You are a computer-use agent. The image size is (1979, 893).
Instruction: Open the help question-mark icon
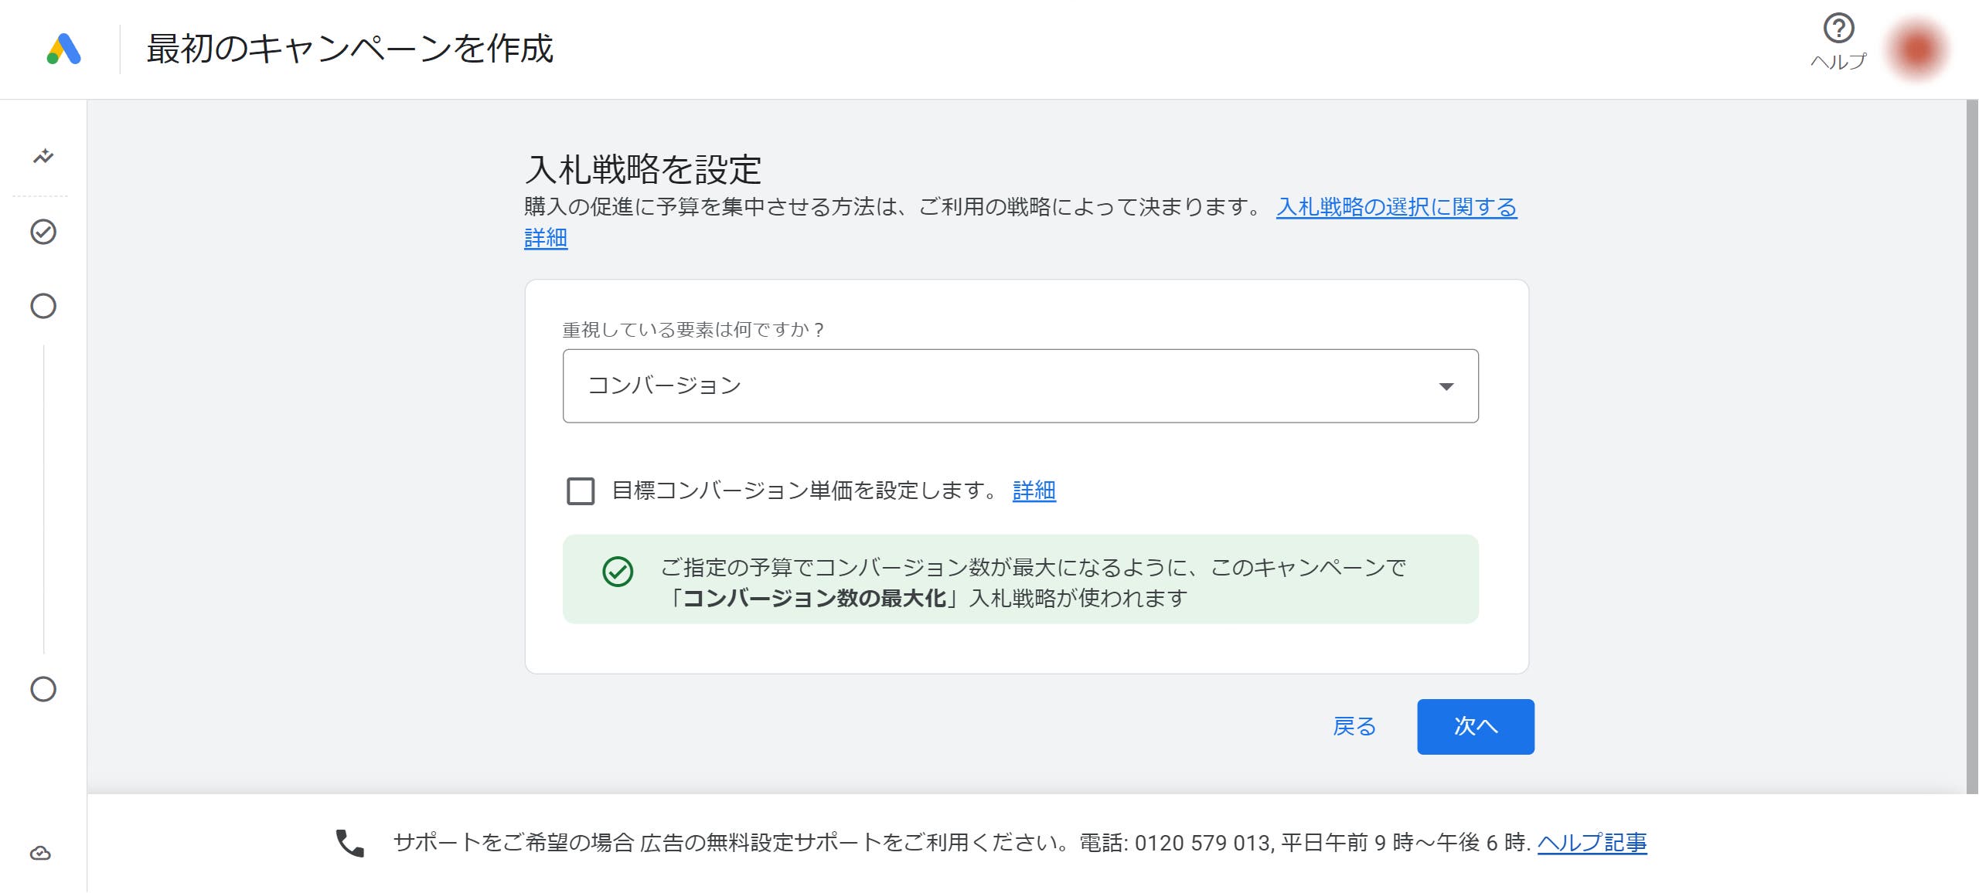(x=1838, y=29)
